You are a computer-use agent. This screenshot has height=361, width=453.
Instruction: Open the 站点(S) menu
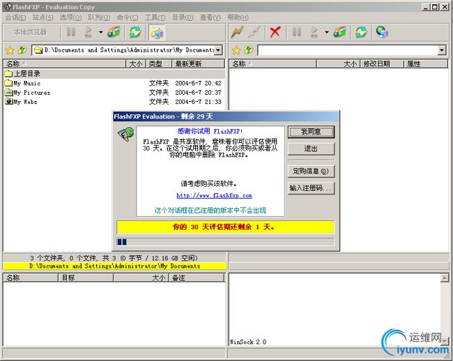[43, 17]
